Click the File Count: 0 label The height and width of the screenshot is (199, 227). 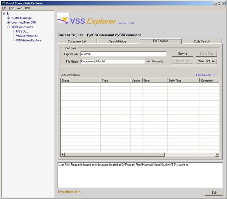205,75
